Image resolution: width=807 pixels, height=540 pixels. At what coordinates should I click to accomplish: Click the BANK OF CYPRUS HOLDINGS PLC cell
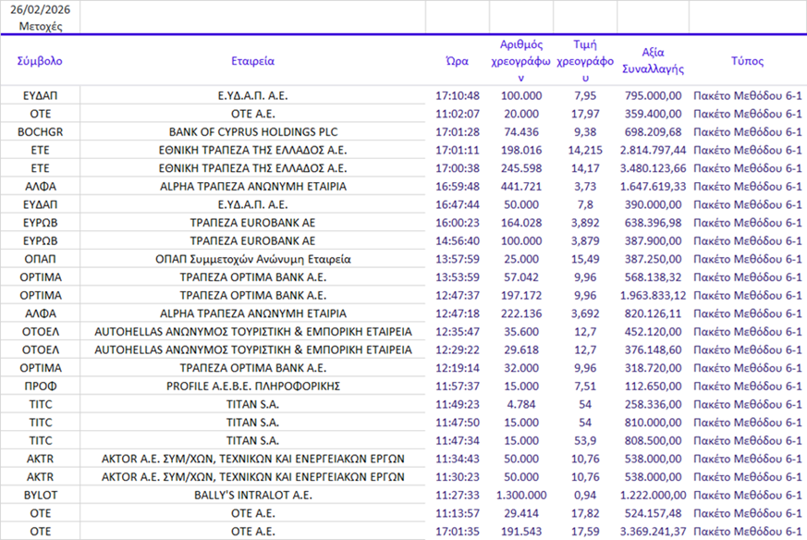tap(252, 131)
